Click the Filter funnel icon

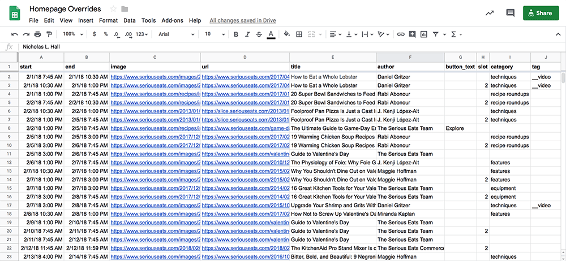pyautogui.click(x=436, y=34)
